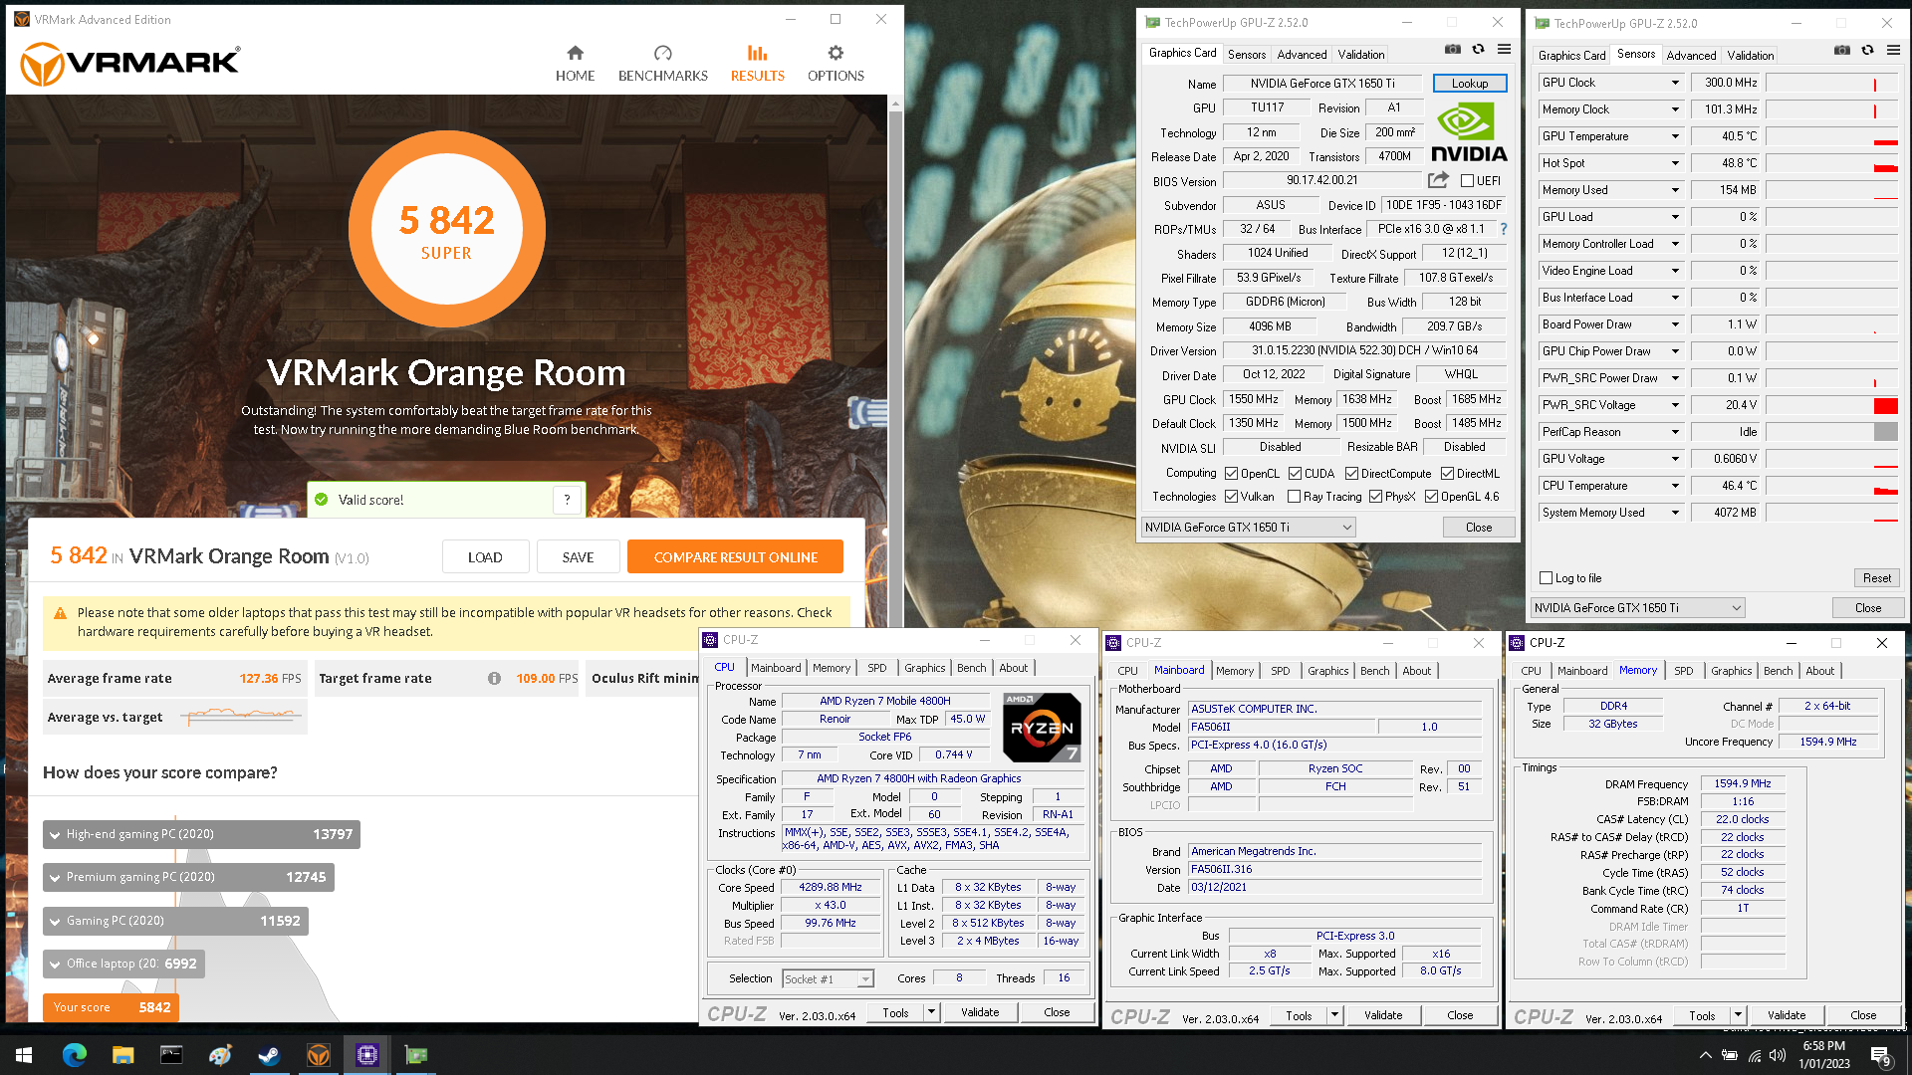
Task: Click the Lookup button in GPU-Z
Action: (x=1469, y=84)
